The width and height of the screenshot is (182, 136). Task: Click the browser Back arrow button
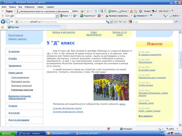(x=3, y=22)
